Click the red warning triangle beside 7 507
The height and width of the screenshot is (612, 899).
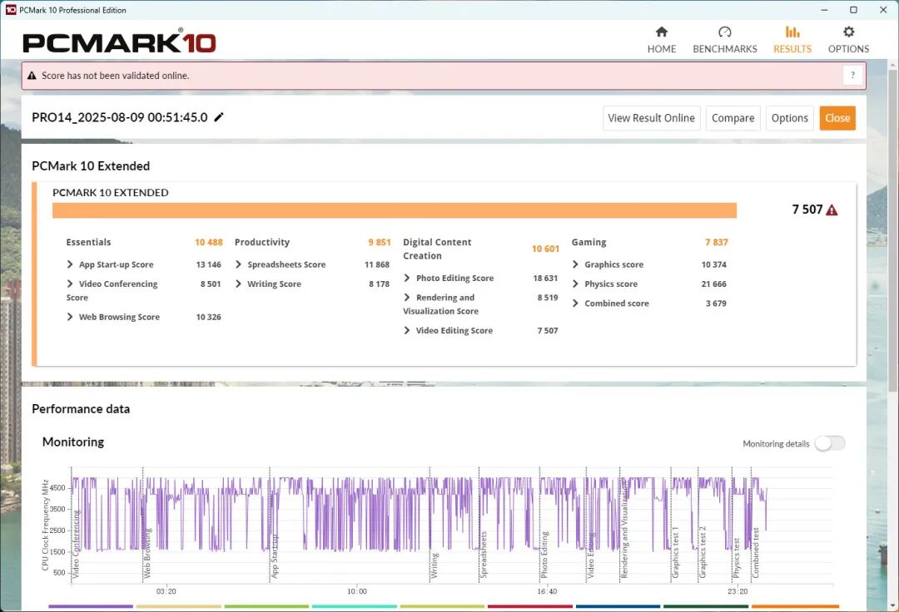click(832, 210)
